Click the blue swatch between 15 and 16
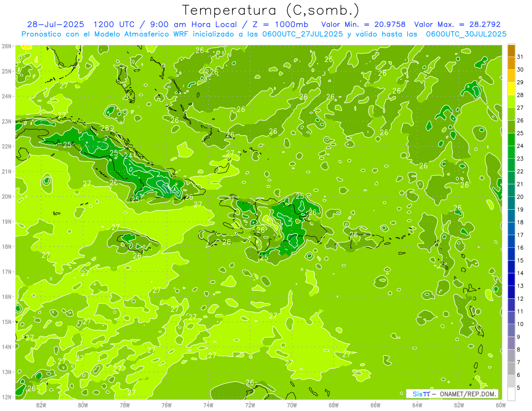 point(511,254)
